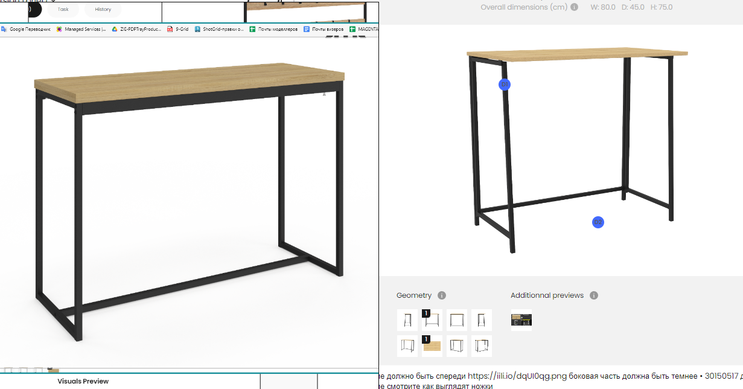The width and height of the screenshot is (743, 389).
Task: Open the Task tab
Action: 63,10
